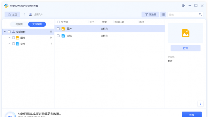Expand the 图片 tree node
The image size is (208, 117).
pos(9,38)
